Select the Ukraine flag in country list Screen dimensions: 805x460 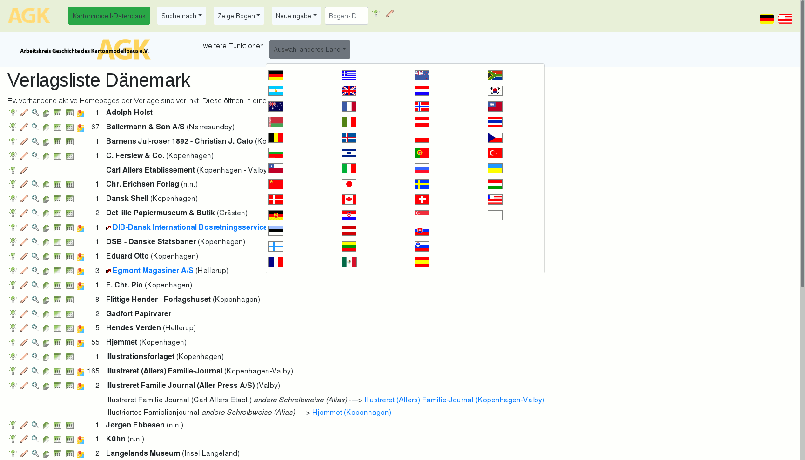495,168
